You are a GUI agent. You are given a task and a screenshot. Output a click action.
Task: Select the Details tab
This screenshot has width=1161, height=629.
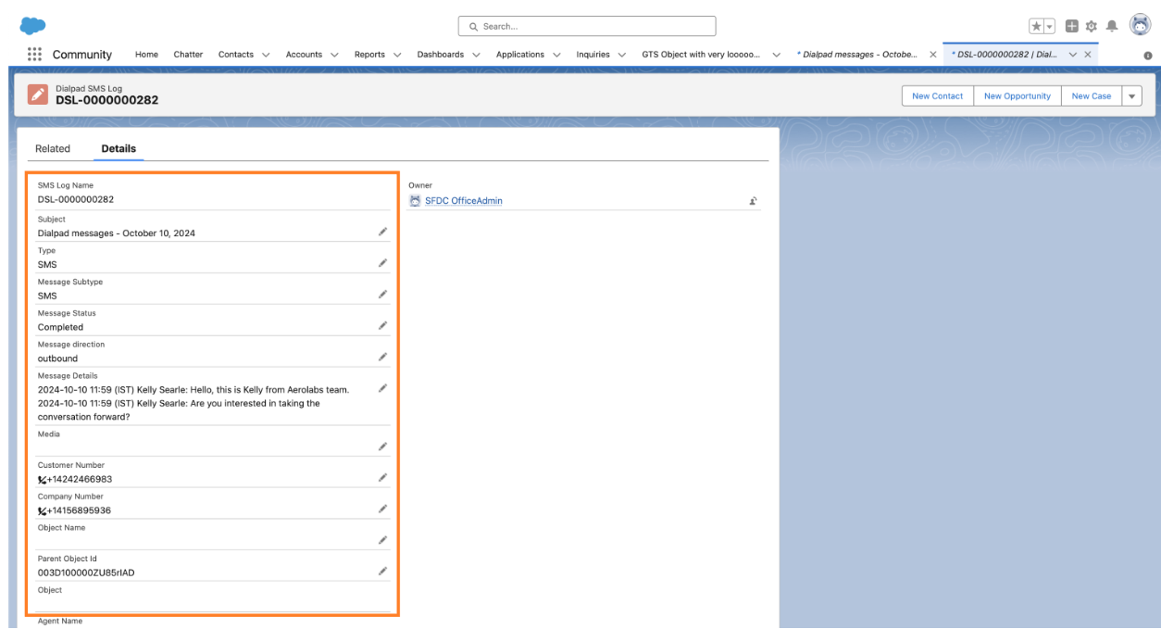coord(119,148)
